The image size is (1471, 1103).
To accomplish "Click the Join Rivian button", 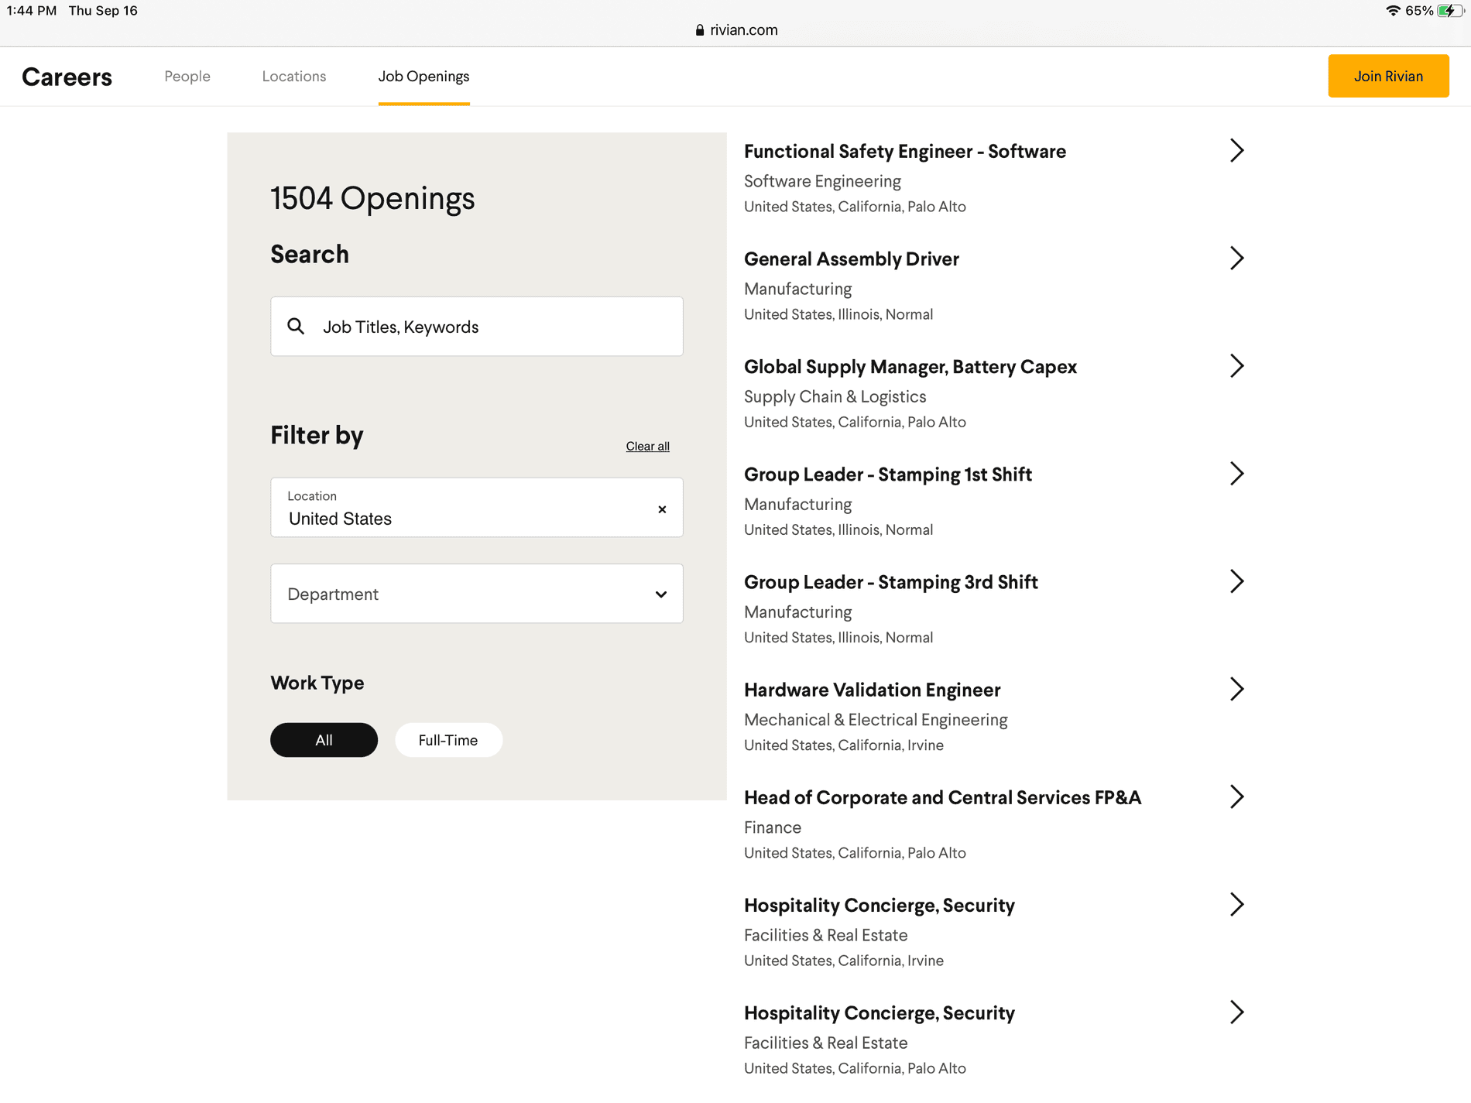I will pos(1388,76).
